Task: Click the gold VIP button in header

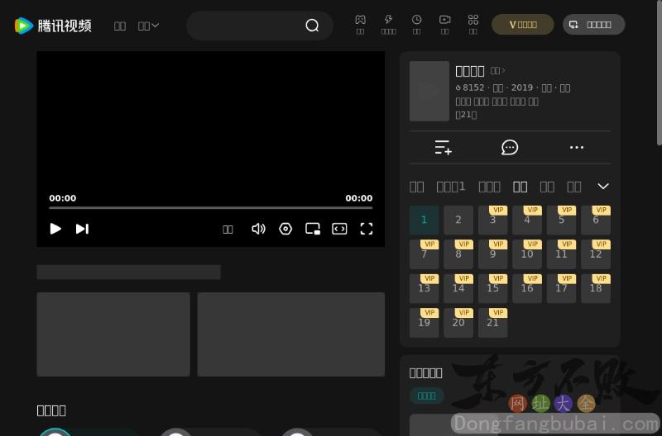Action: (x=523, y=25)
